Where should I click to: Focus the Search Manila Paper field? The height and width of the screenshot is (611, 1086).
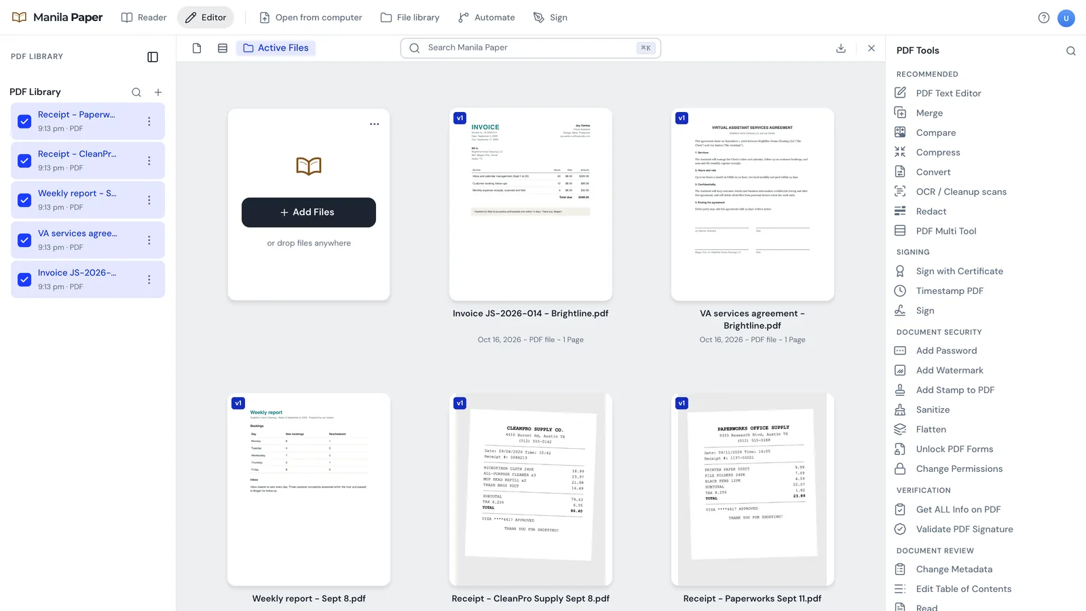tap(531, 48)
